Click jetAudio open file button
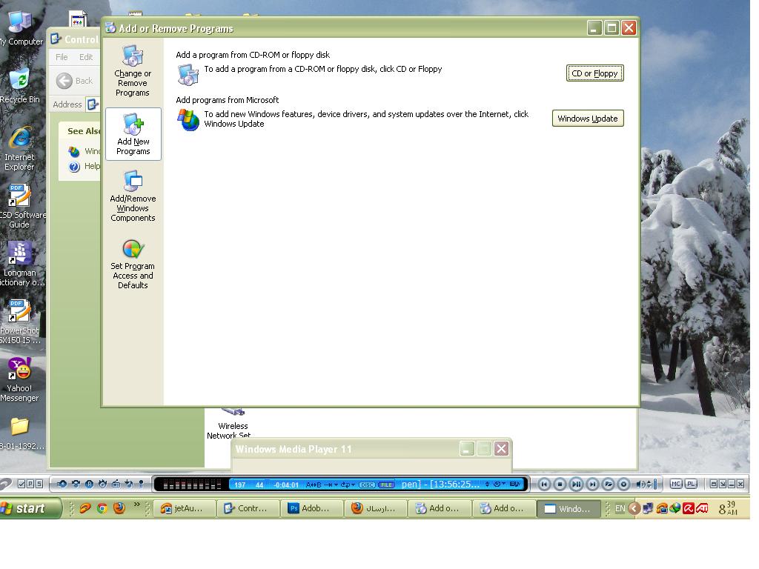Viewport: 759px width, 569px height. pos(608,484)
